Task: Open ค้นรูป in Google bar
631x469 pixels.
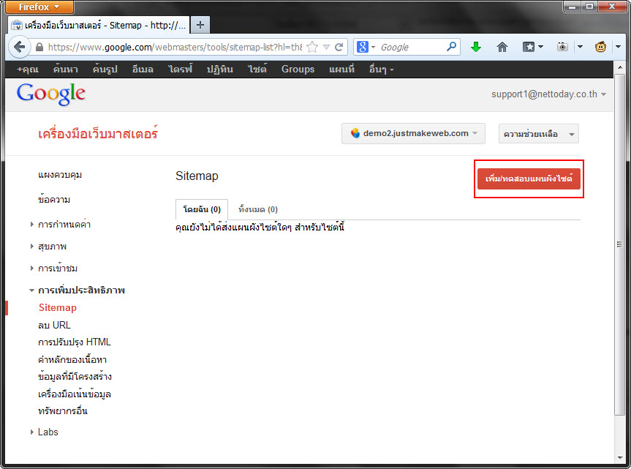Action: coord(105,70)
